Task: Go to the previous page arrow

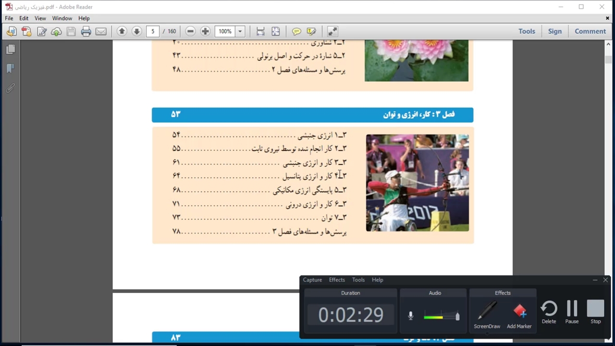Action: (x=122, y=32)
